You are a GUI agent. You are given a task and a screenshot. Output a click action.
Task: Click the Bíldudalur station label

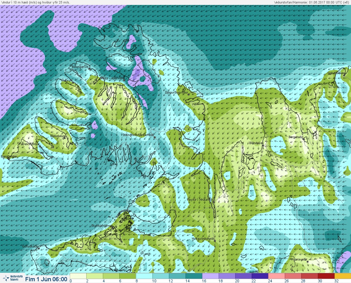[57, 136]
